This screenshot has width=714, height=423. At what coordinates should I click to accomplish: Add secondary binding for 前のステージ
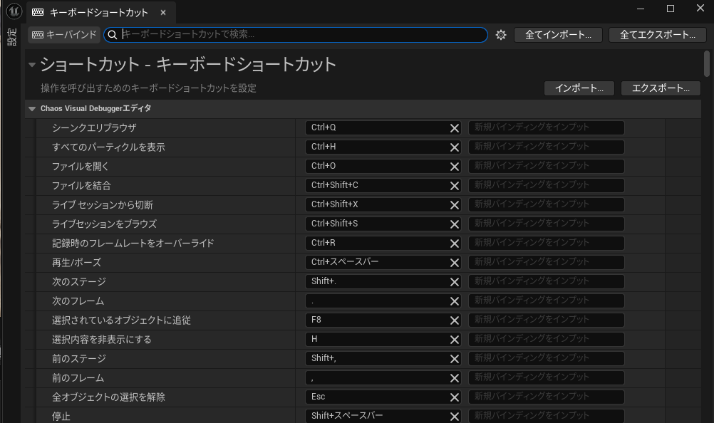[546, 358]
